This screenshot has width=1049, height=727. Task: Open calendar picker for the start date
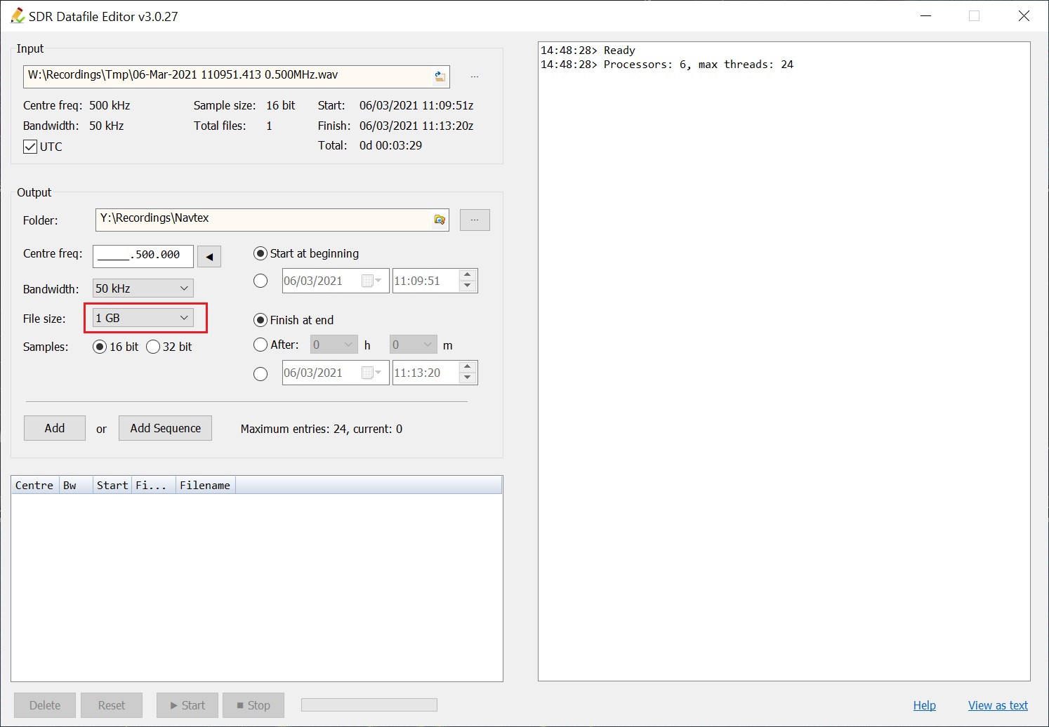pos(370,281)
